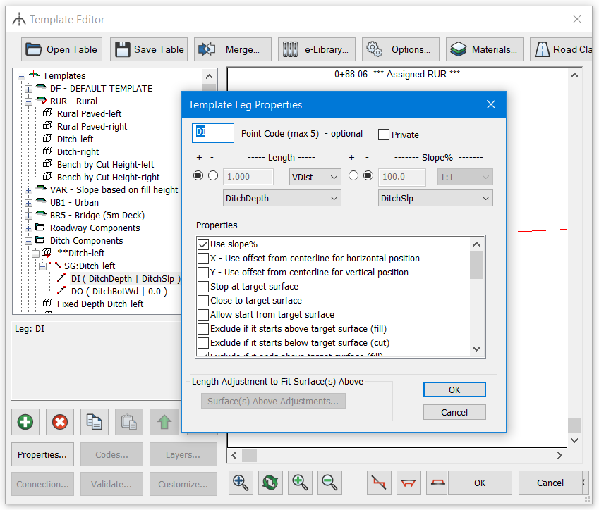Select Bench by Cut Height-left component
This screenshot has height=510, width=599.
click(x=105, y=164)
